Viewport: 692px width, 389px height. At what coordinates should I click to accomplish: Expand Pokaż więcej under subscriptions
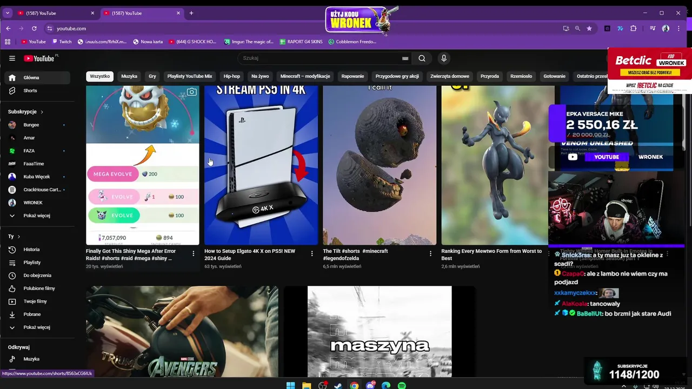point(37,216)
